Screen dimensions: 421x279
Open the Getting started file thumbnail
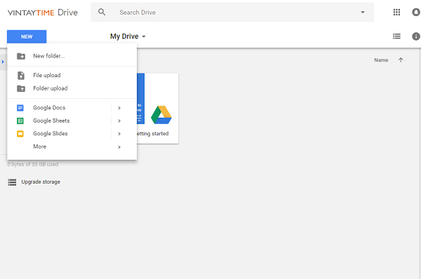pos(158,109)
